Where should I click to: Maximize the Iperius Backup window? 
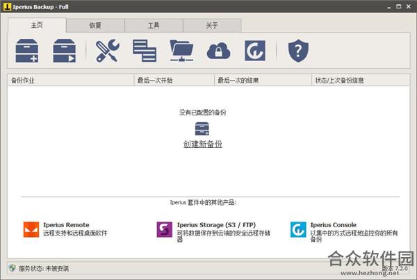(399, 6)
